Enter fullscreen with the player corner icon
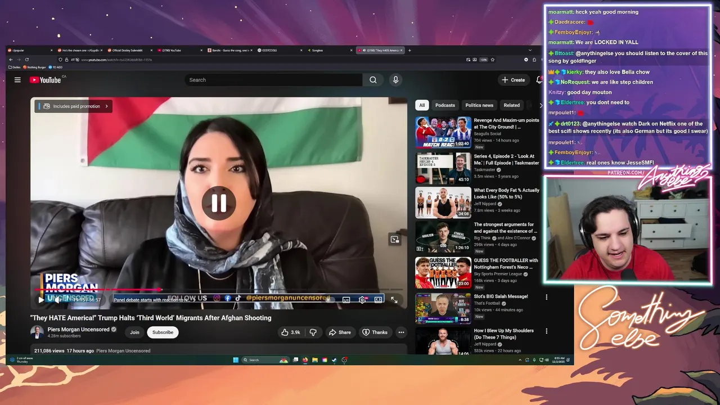This screenshot has width=720, height=405. [x=394, y=300]
